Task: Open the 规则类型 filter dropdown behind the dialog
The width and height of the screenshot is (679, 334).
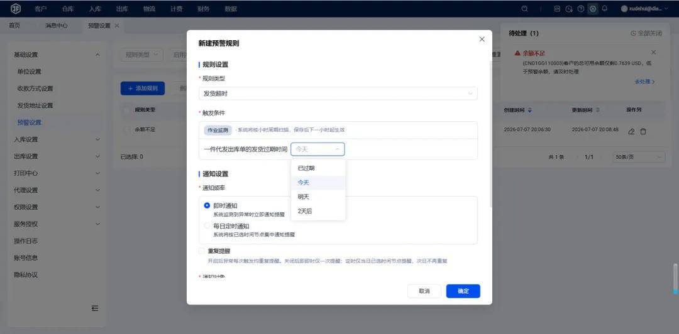Action: pyautogui.click(x=141, y=55)
